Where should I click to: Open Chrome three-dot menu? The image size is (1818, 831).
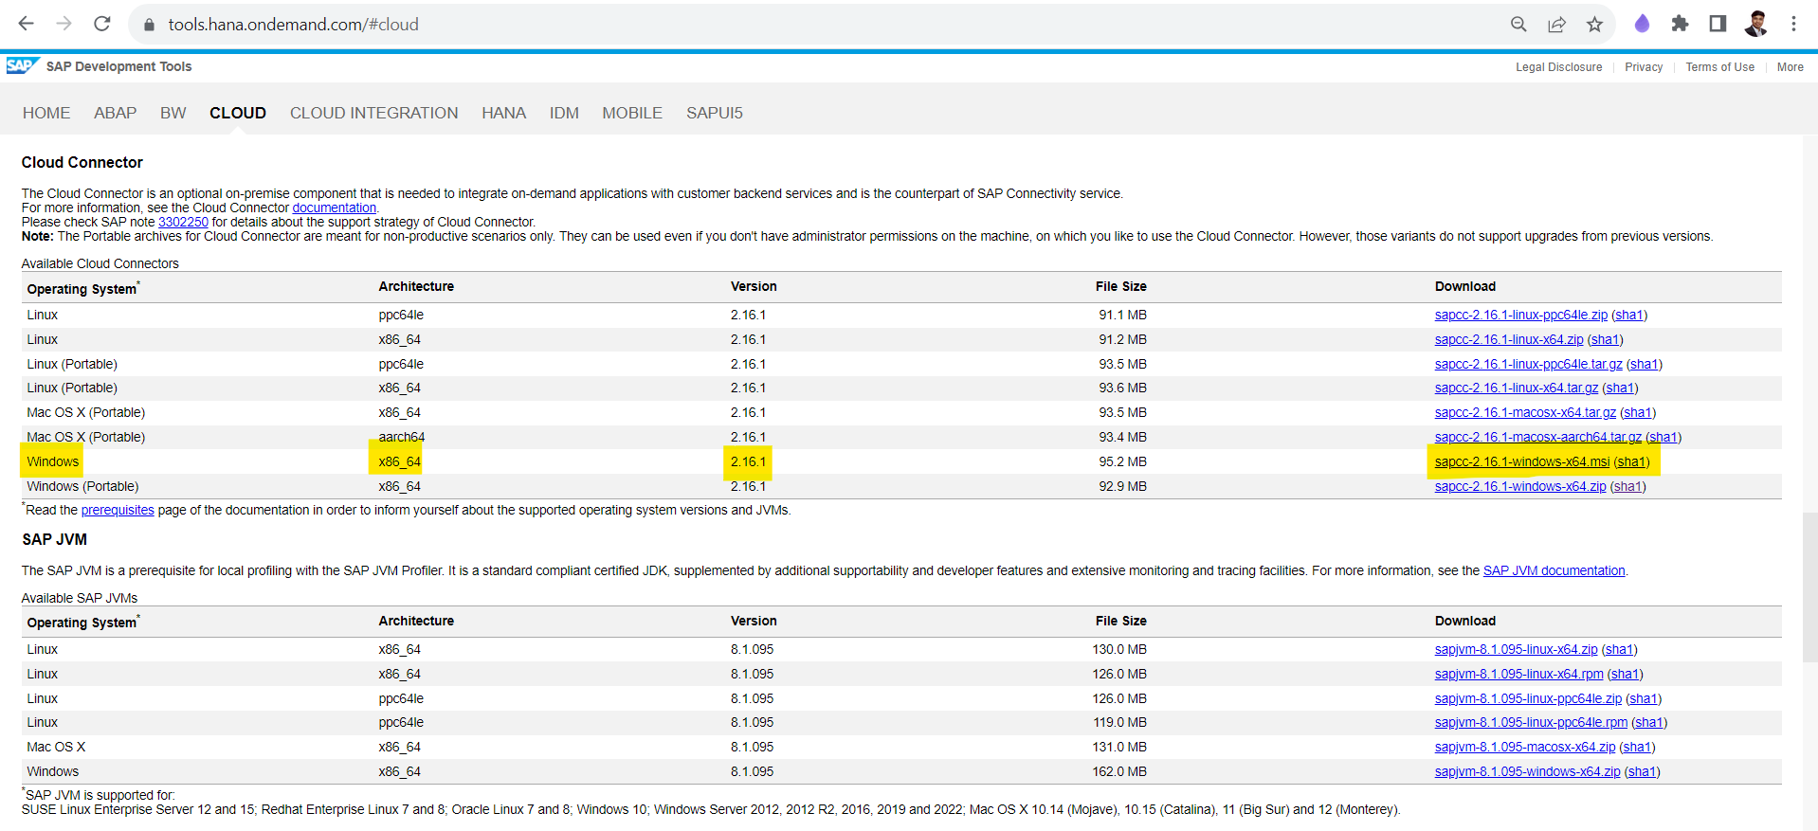(1793, 24)
